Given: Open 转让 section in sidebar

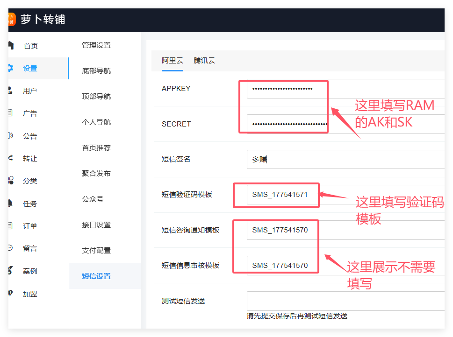Looking at the screenshot, I should tap(30, 158).
